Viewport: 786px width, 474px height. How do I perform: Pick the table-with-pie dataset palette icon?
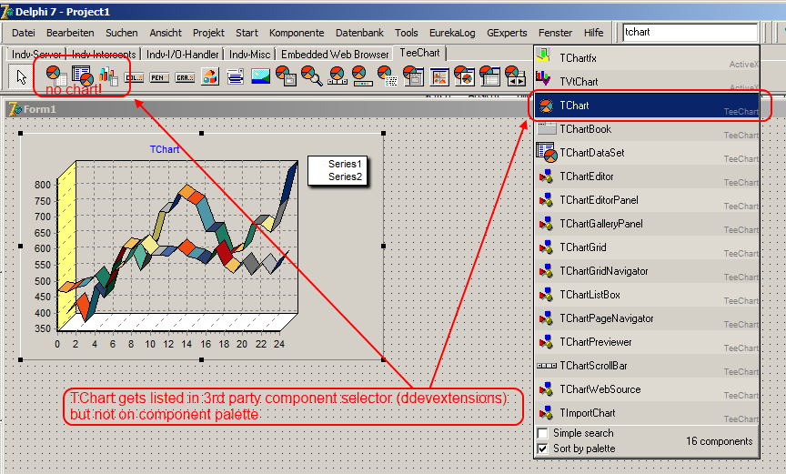coord(82,76)
